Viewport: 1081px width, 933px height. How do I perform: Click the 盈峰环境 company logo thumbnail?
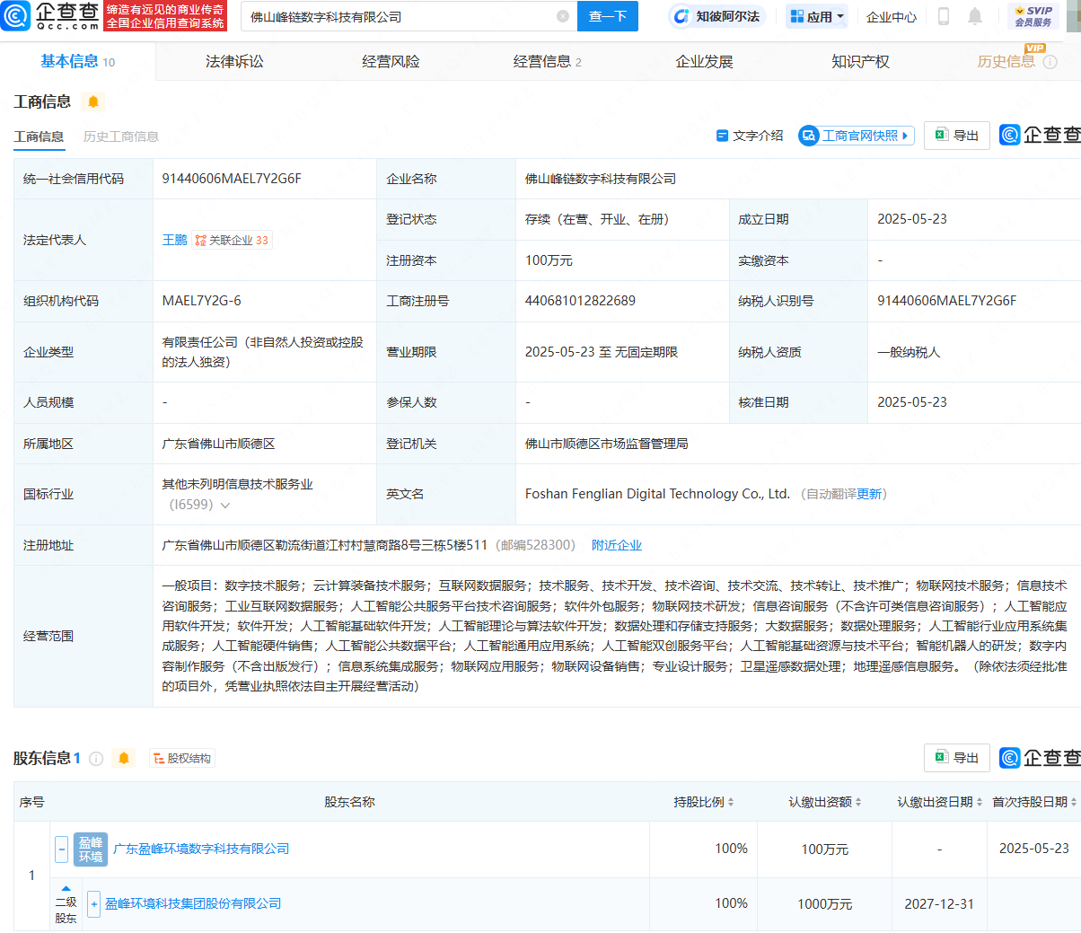[x=91, y=849]
